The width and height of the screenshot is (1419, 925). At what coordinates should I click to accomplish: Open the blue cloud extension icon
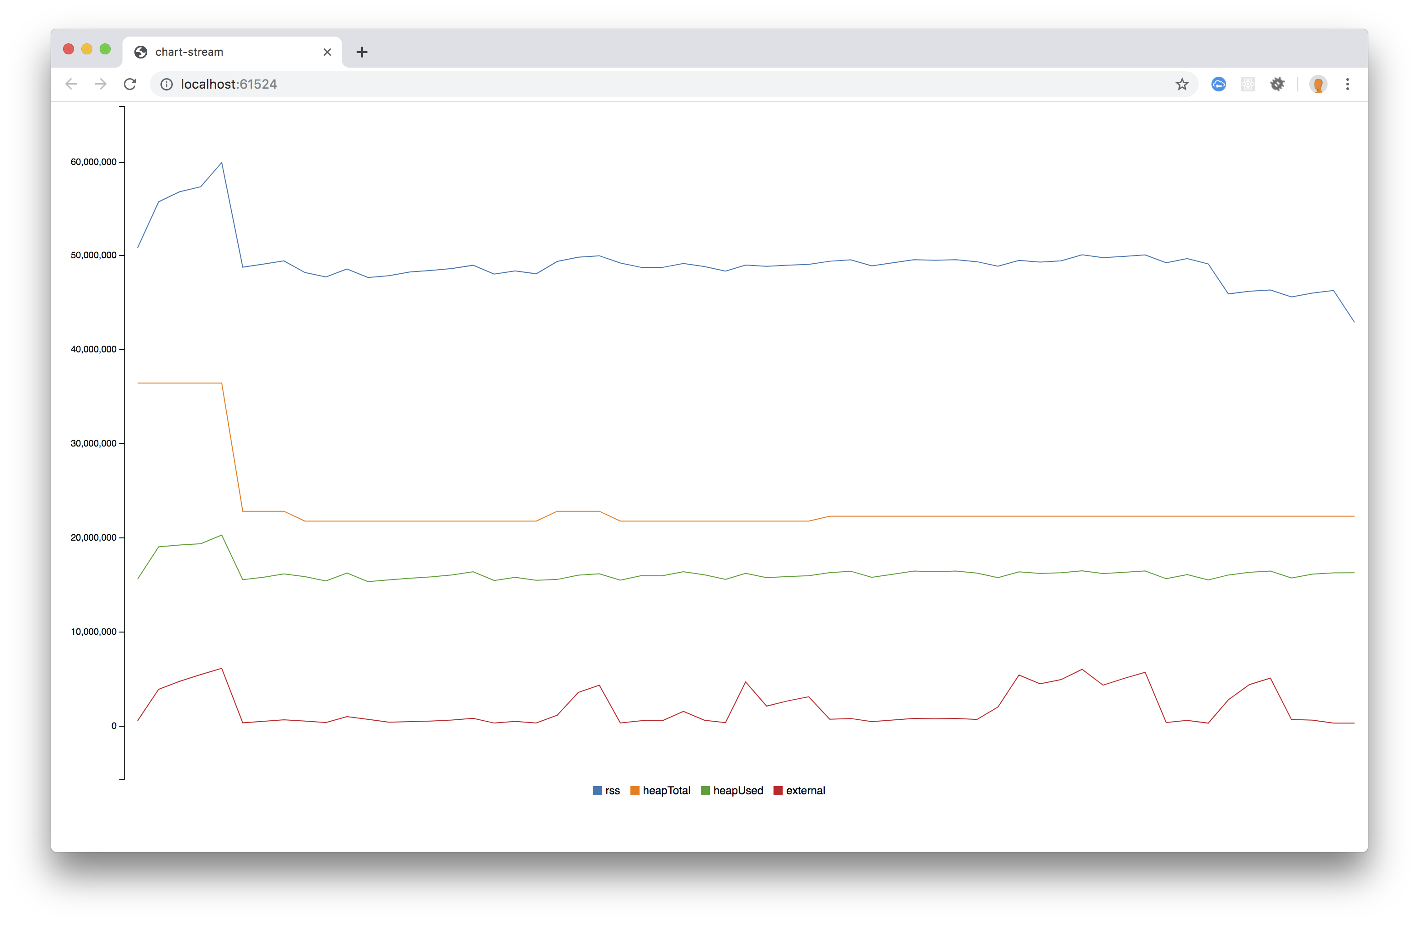[x=1219, y=84]
